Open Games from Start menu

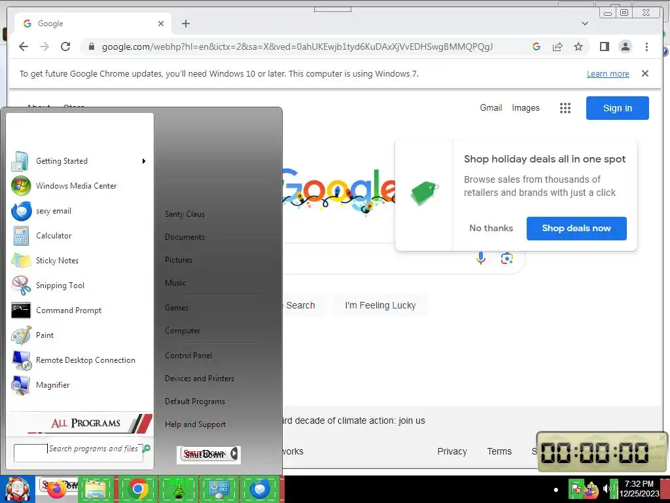[177, 308]
